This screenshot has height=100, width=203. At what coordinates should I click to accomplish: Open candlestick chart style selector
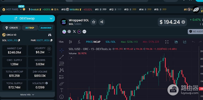click(x=71, y=42)
